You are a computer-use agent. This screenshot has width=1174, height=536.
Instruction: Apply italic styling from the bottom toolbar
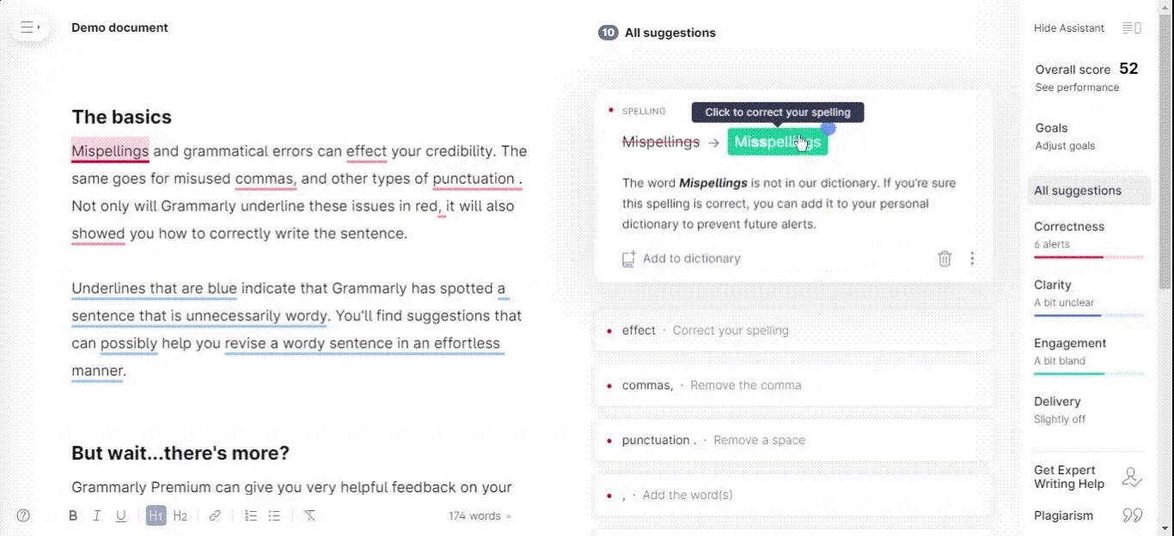pyautogui.click(x=97, y=515)
